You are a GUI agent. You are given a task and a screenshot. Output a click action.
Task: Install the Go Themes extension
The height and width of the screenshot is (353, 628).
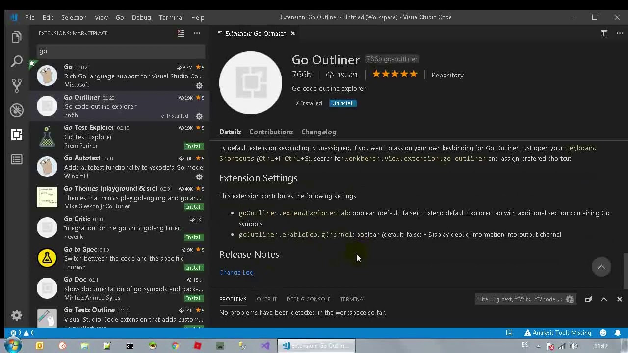(x=194, y=207)
